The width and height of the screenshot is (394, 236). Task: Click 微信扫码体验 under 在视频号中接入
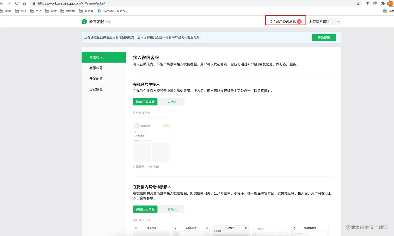(x=145, y=102)
